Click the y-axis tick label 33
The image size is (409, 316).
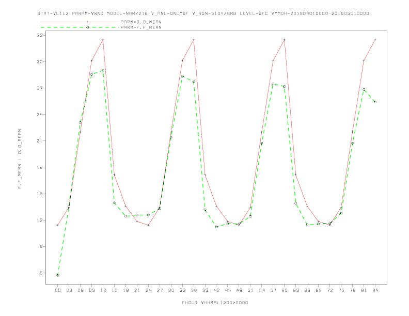click(39, 35)
